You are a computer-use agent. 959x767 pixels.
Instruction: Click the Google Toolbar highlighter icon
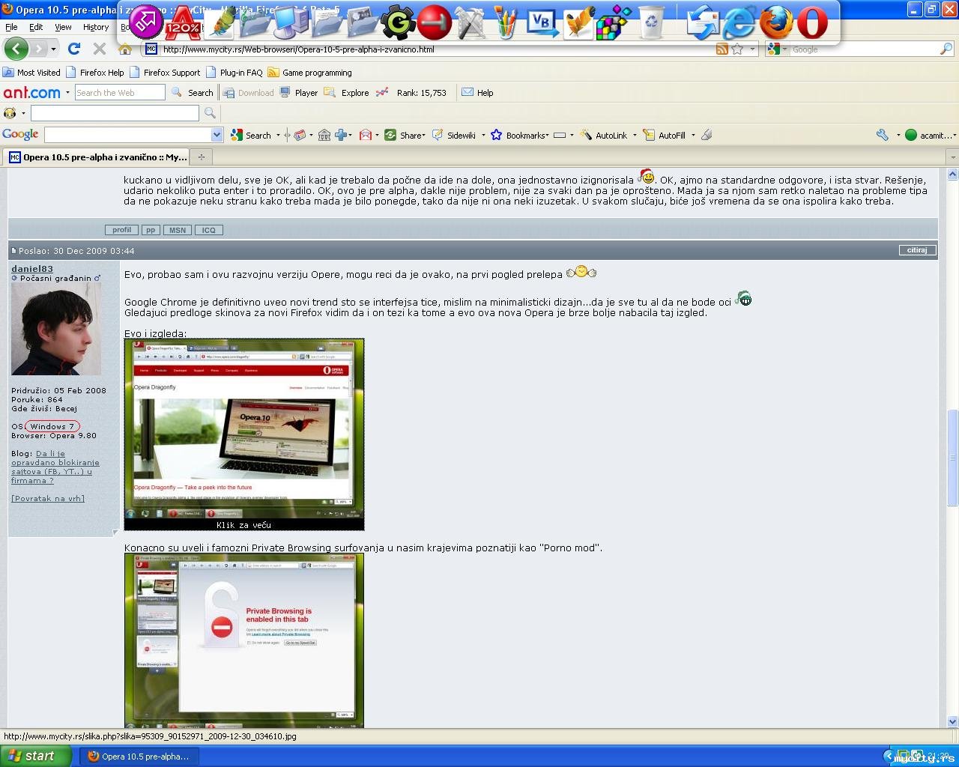(707, 135)
